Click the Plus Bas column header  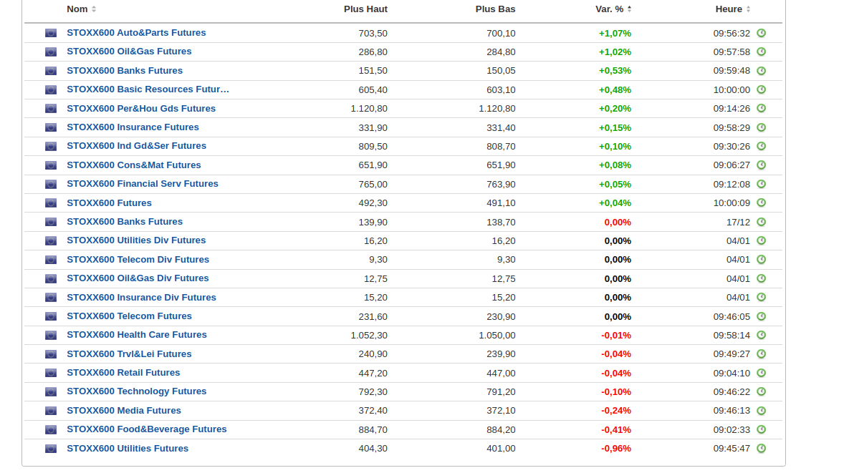pos(495,9)
